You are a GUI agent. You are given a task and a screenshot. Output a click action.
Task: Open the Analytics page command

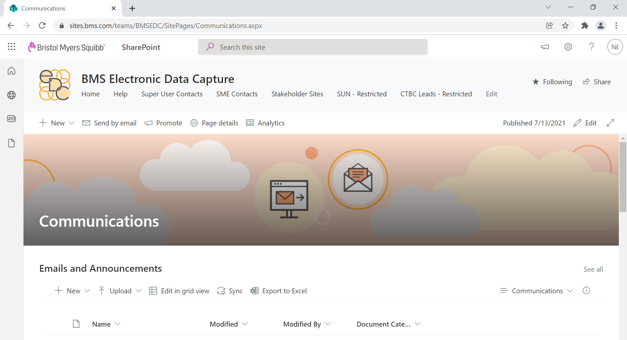[x=265, y=123]
